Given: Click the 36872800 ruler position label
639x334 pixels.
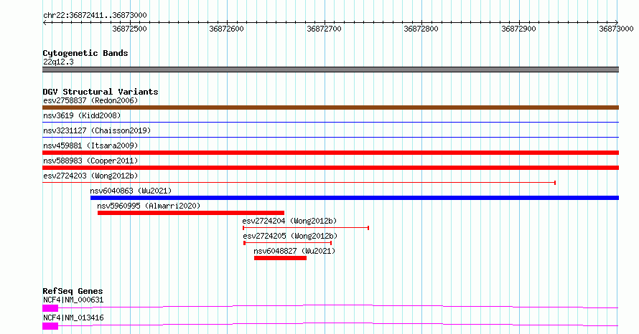Looking at the screenshot, I should (421, 29).
